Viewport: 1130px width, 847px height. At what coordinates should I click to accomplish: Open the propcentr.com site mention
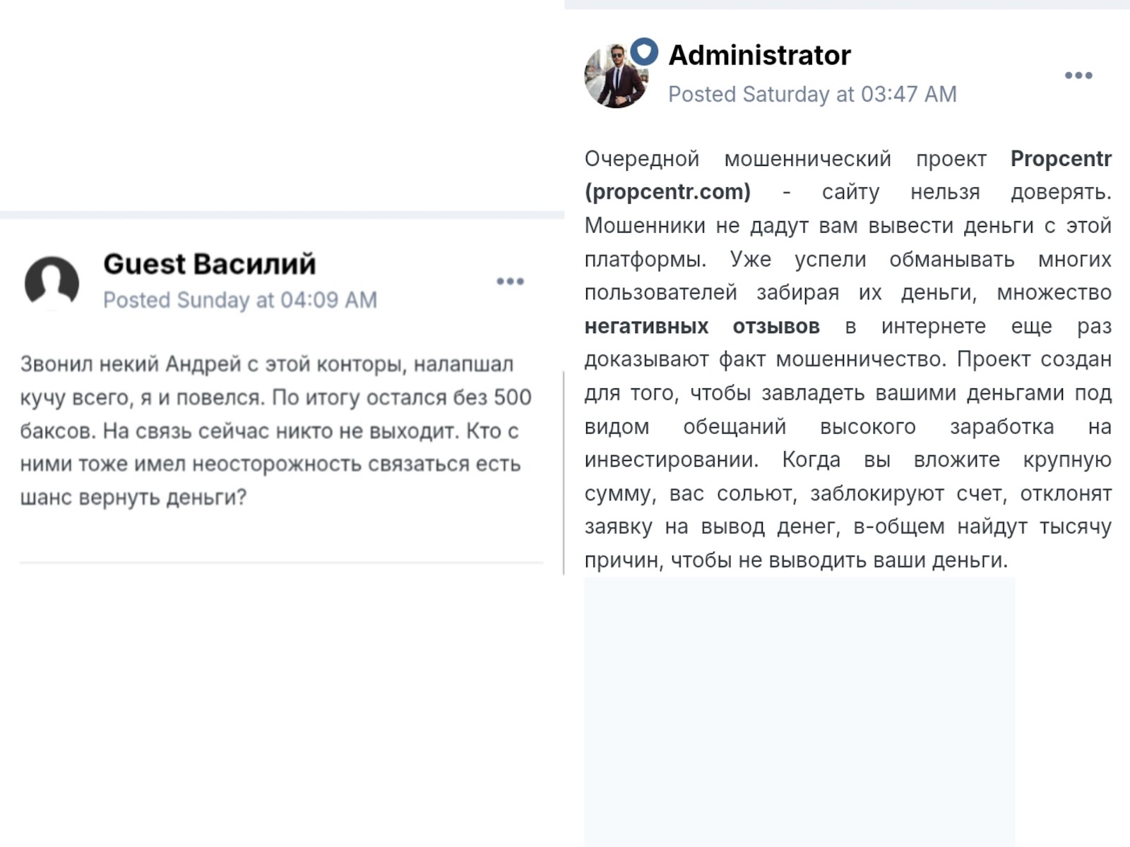(x=667, y=192)
